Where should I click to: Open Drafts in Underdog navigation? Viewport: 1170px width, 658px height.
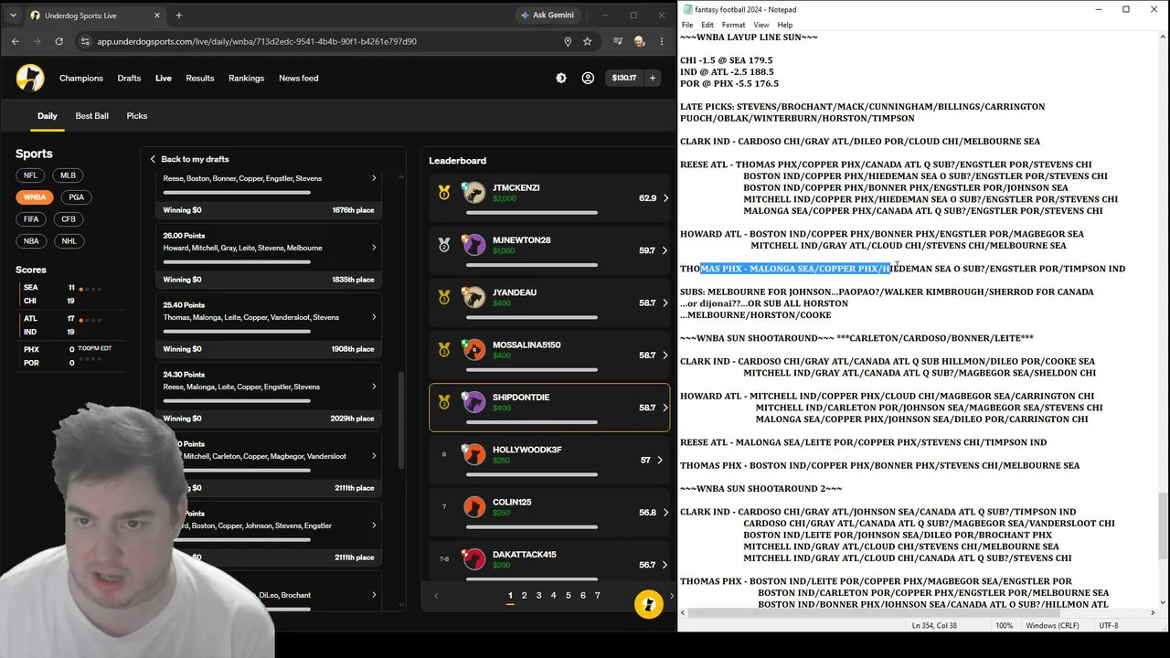[x=129, y=79]
